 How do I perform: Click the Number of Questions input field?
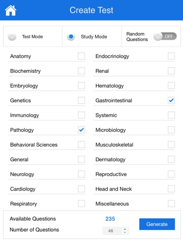pyautogui.click(x=115, y=231)
